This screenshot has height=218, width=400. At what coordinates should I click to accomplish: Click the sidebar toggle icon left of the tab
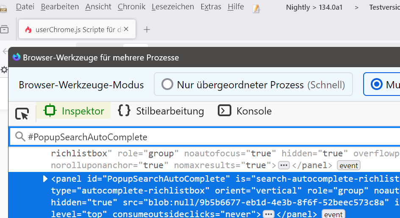click(4, 30)
